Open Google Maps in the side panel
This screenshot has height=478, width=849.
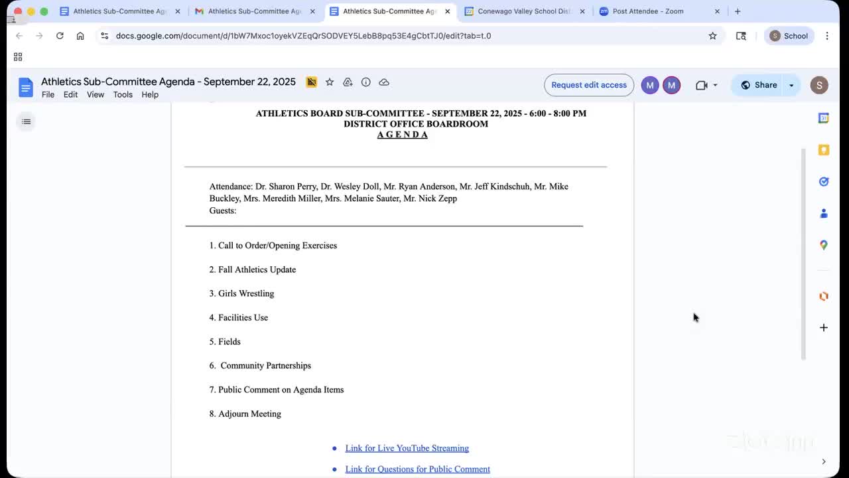click(824, 245)
